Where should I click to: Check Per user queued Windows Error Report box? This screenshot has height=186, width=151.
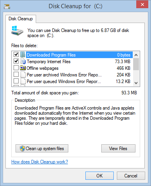click(x=16, y=81)
